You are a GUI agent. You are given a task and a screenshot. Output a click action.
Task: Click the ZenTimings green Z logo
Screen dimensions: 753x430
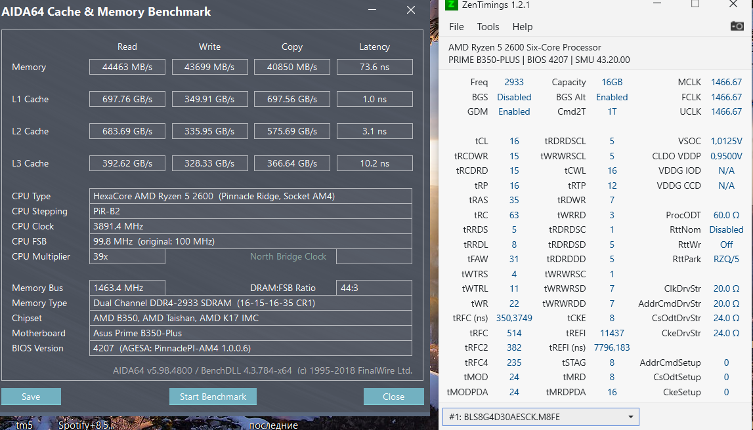pyautogui.click(x=452, y=5)
